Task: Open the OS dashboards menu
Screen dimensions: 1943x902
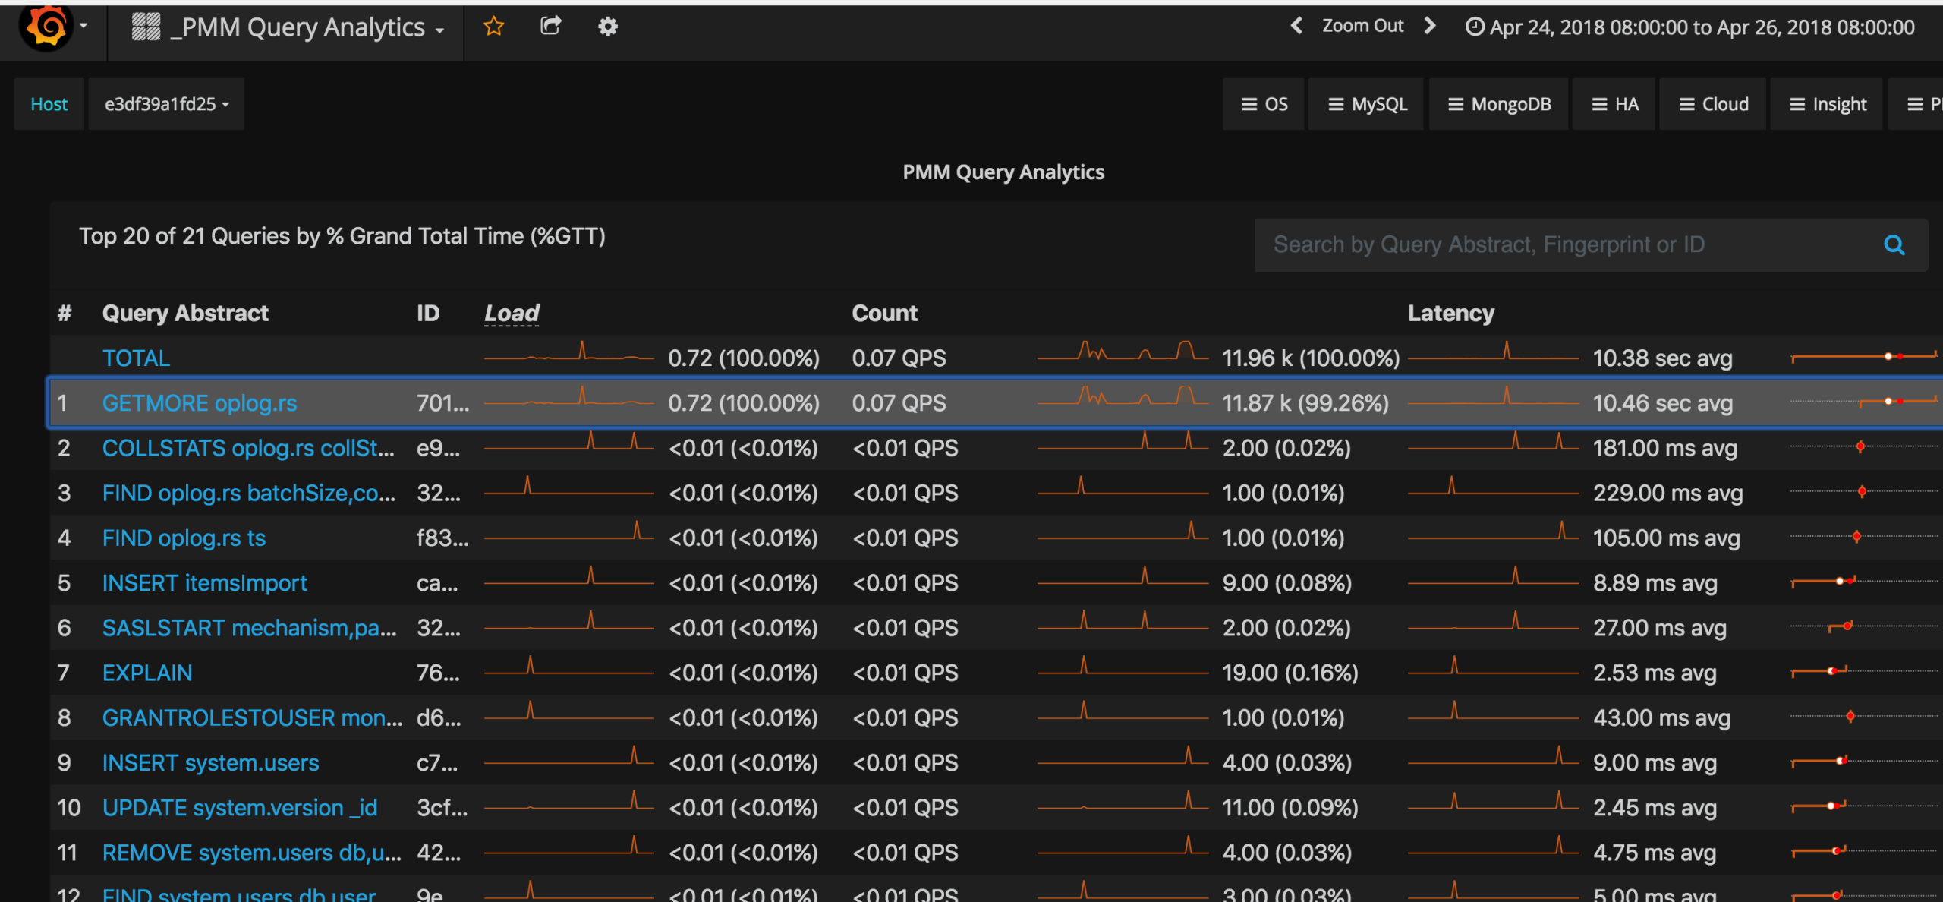Action: pos(1264,104)
